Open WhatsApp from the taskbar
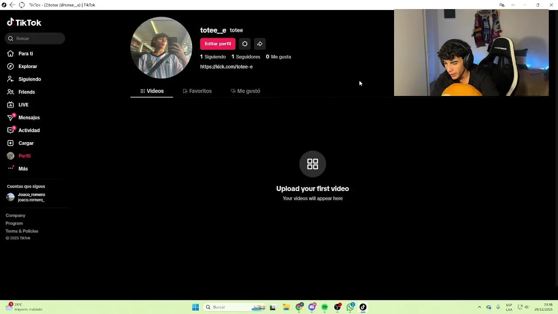The width and height of the screenshot is (558, 314). (350, 307)
